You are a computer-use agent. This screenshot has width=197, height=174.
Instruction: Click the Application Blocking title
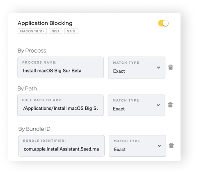click(45, 23)
